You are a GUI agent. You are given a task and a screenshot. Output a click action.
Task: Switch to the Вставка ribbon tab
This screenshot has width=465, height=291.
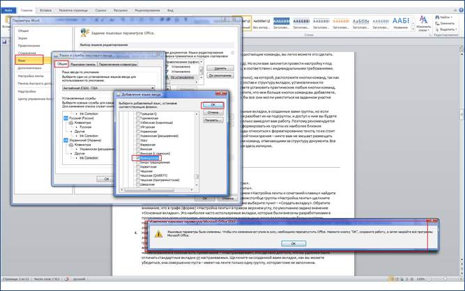pyautogui.click(x=45, y=10)
